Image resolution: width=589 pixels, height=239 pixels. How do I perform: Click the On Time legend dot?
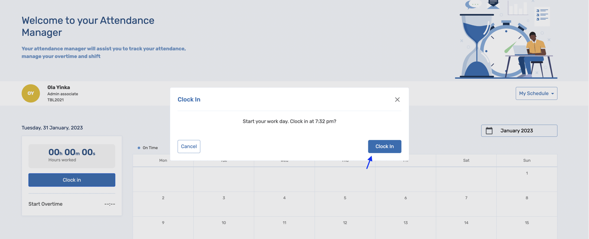139,148
